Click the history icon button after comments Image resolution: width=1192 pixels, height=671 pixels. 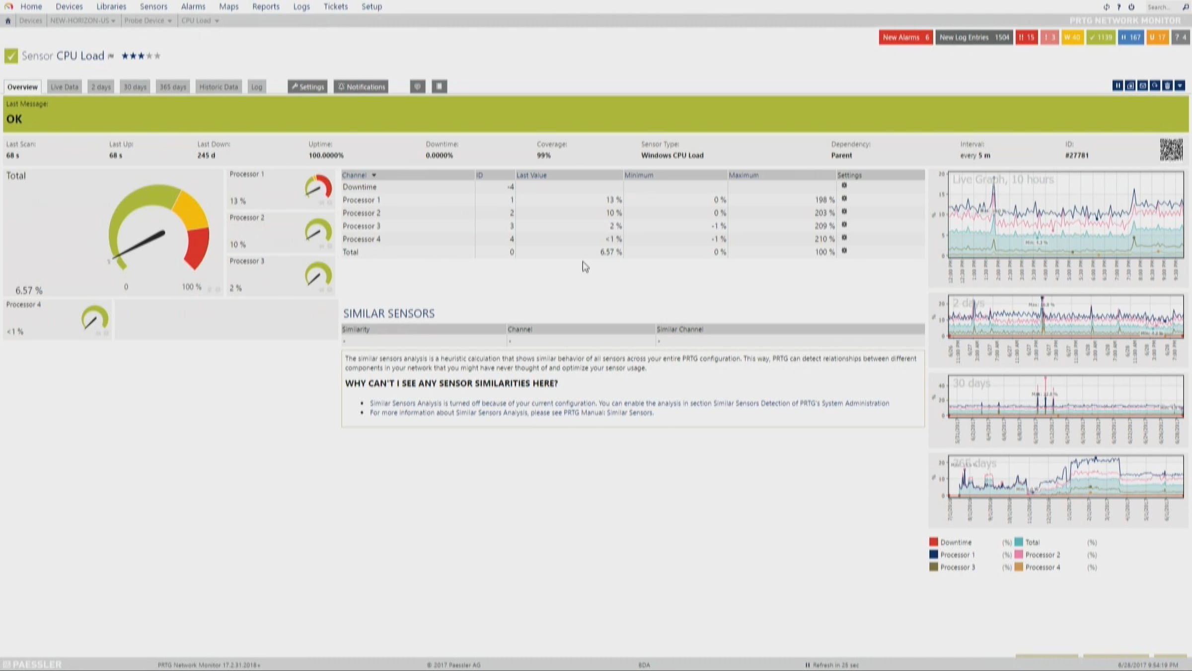point(439,86)
